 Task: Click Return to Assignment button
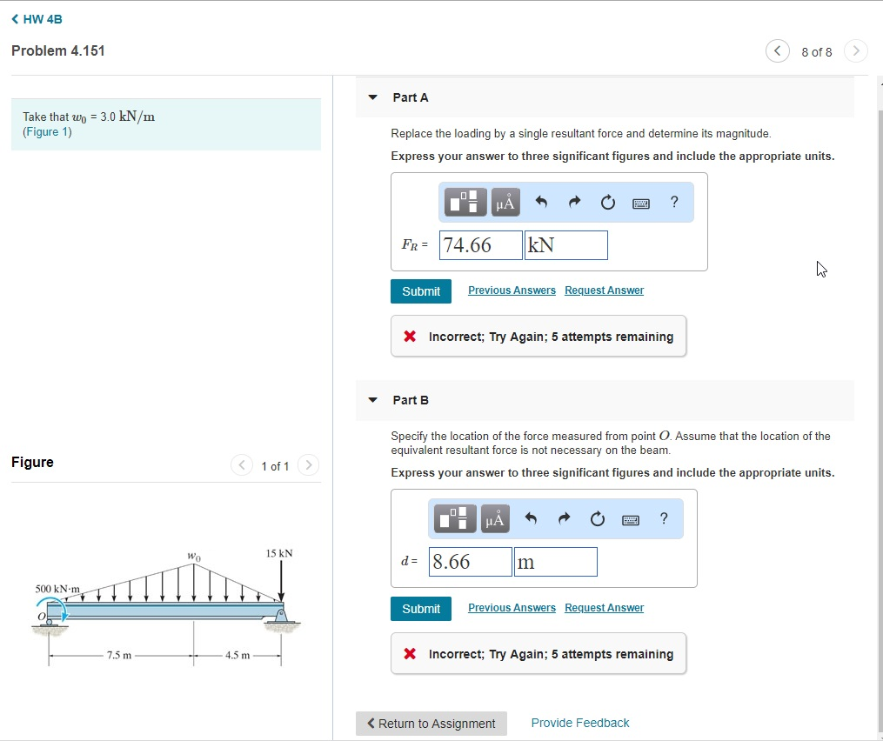[x=431, y=724]
